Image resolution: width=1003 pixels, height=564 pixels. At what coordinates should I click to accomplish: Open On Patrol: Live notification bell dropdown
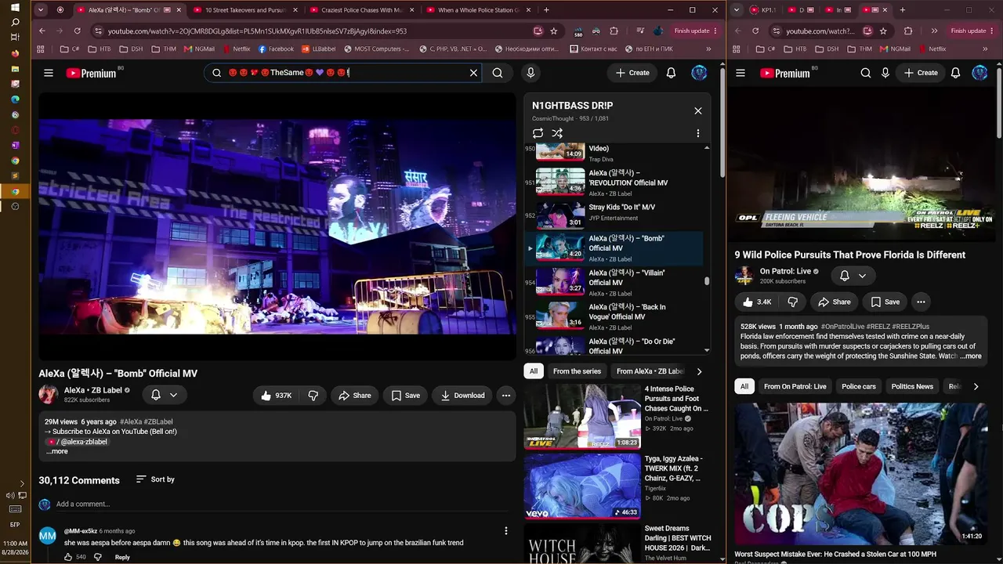click(x=853, y=276)
